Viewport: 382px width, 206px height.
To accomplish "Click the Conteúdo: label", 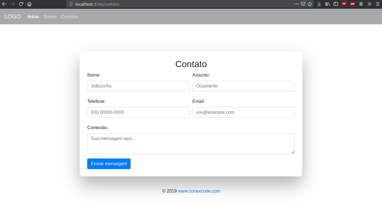I will [x=98, y=127].
